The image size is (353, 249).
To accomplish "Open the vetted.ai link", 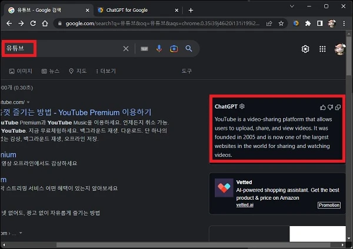I will [x=245, y=205].
